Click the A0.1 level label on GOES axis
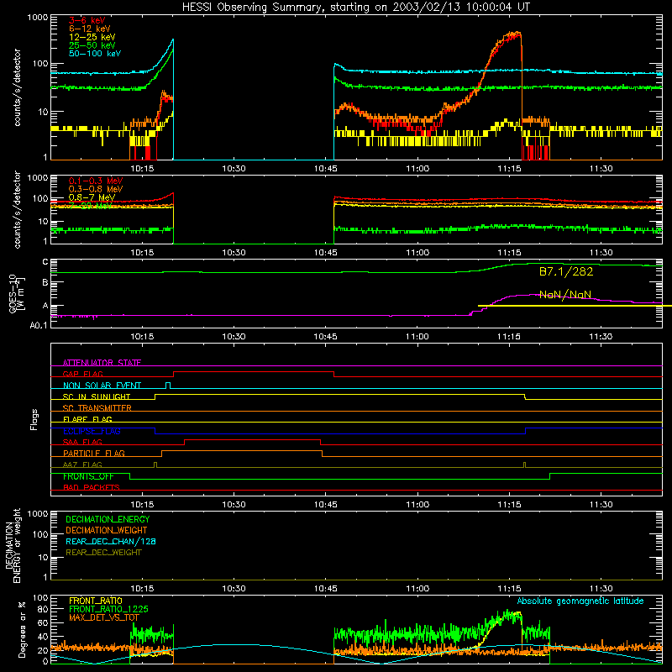Viewport: 672px width, 672px height. pyautogui.click(x=39, y=325)
